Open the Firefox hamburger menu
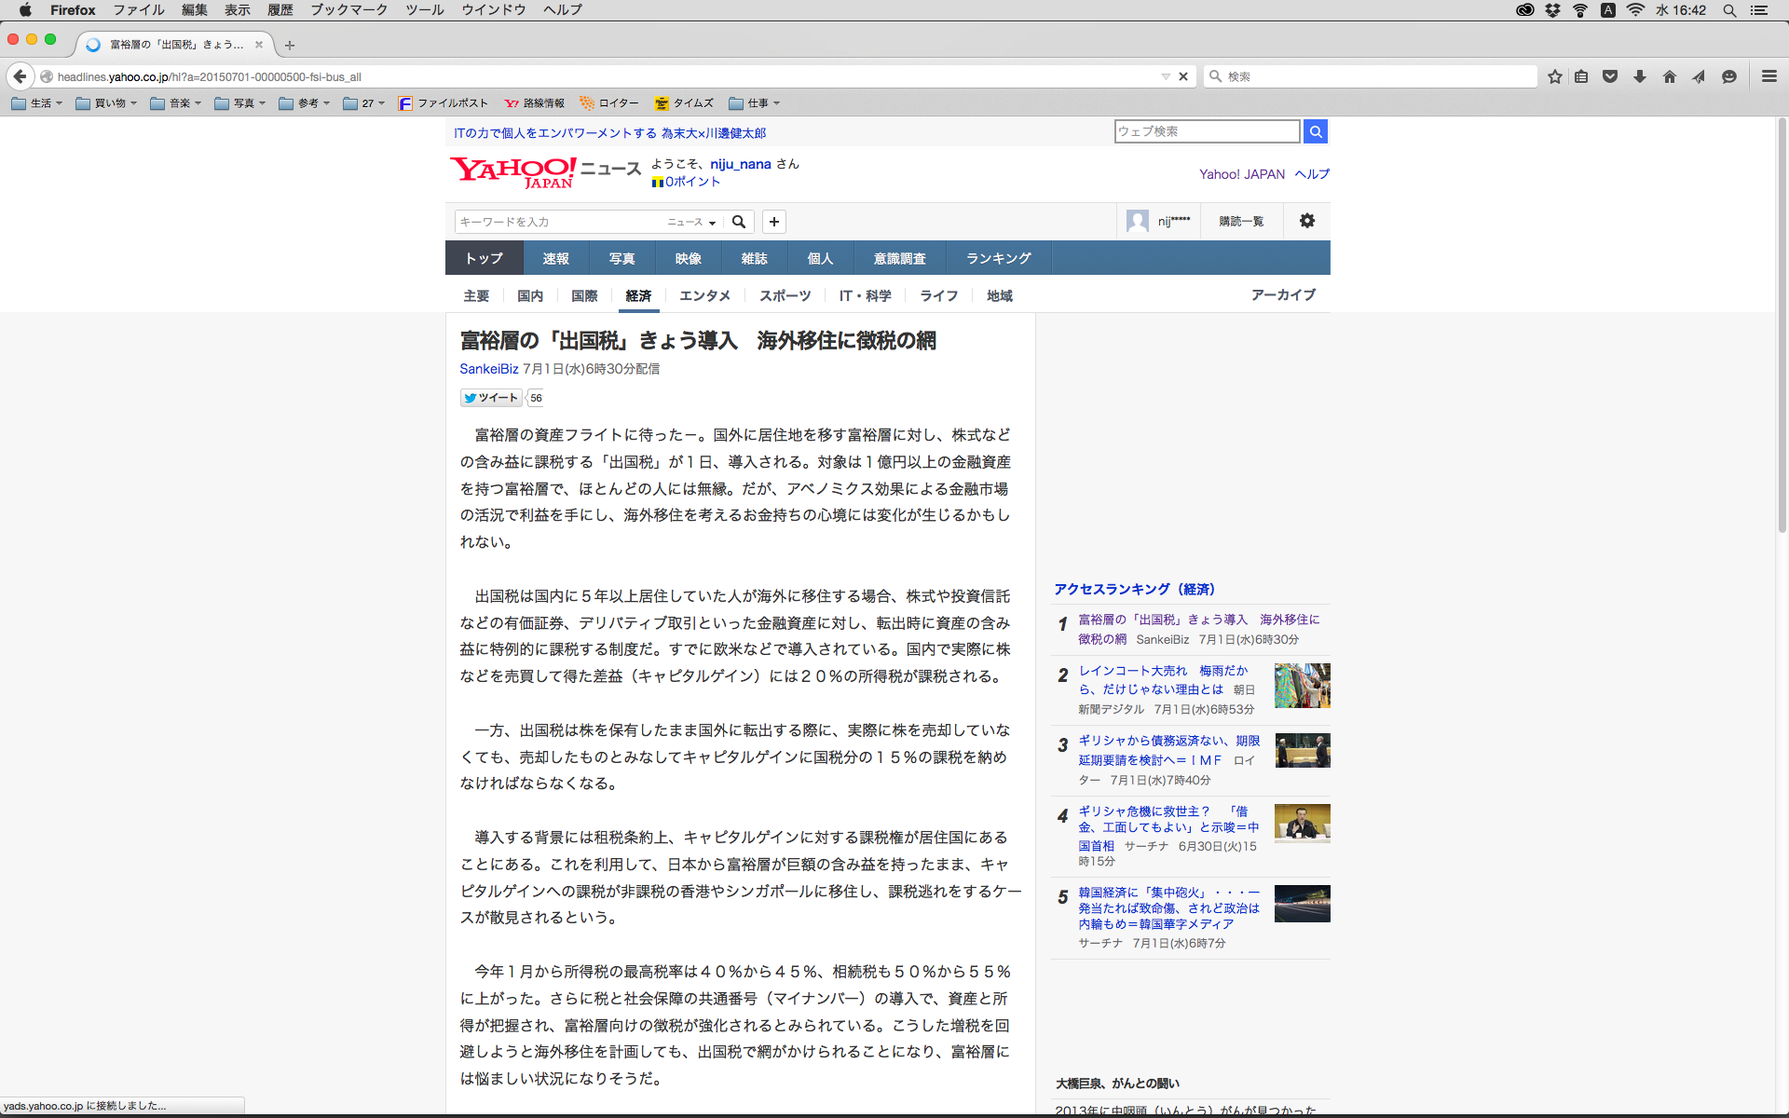 (x=1769, y=76)
